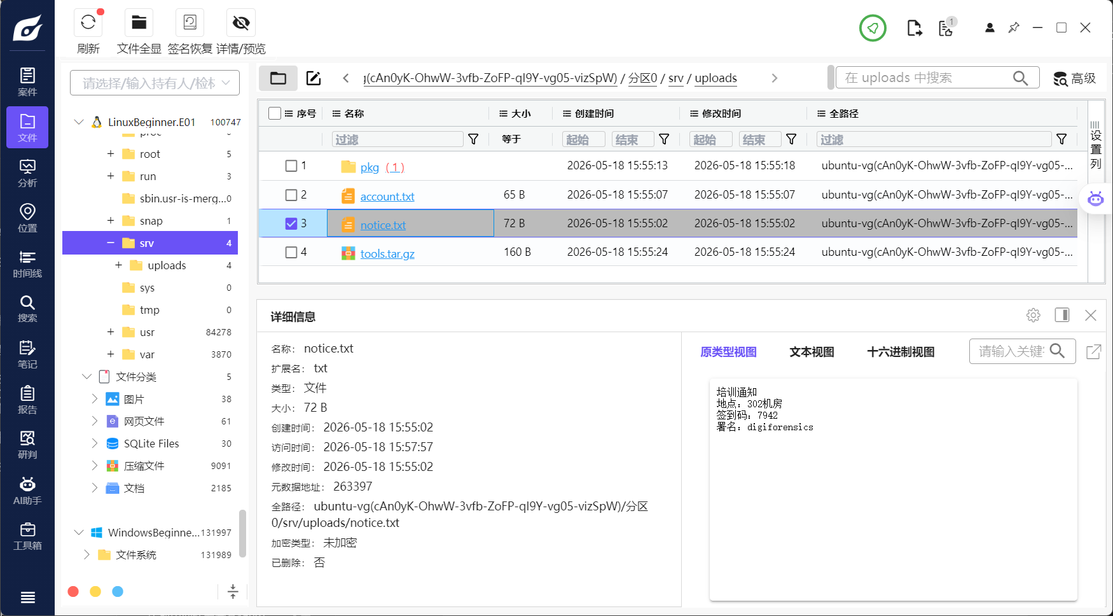Expand the root folder node

111,153
